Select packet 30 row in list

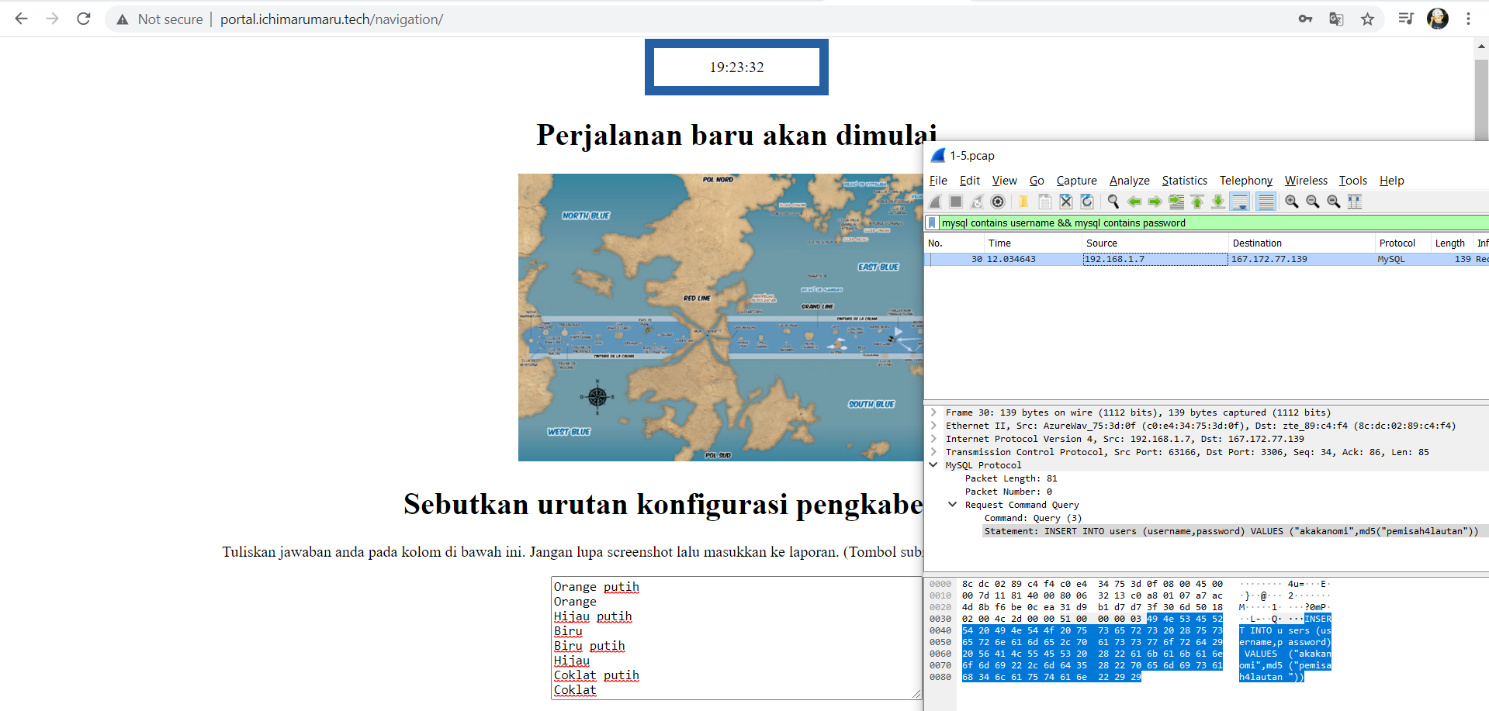(1207, 259)
